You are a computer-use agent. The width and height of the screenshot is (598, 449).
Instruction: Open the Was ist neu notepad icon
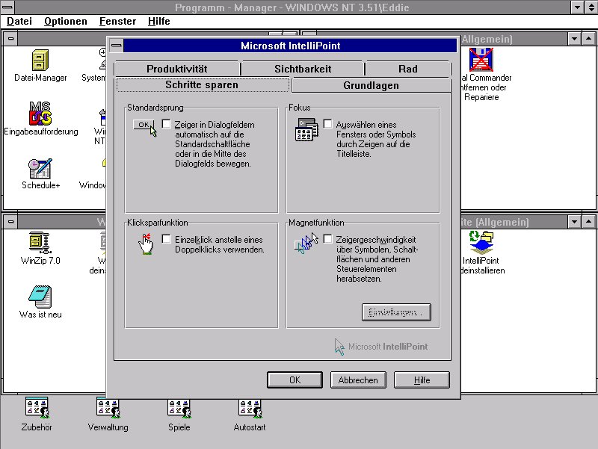tap(40, 297)
